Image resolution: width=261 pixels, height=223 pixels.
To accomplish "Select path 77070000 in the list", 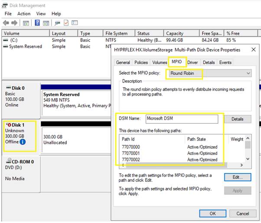I will click(x=183, y=147).
